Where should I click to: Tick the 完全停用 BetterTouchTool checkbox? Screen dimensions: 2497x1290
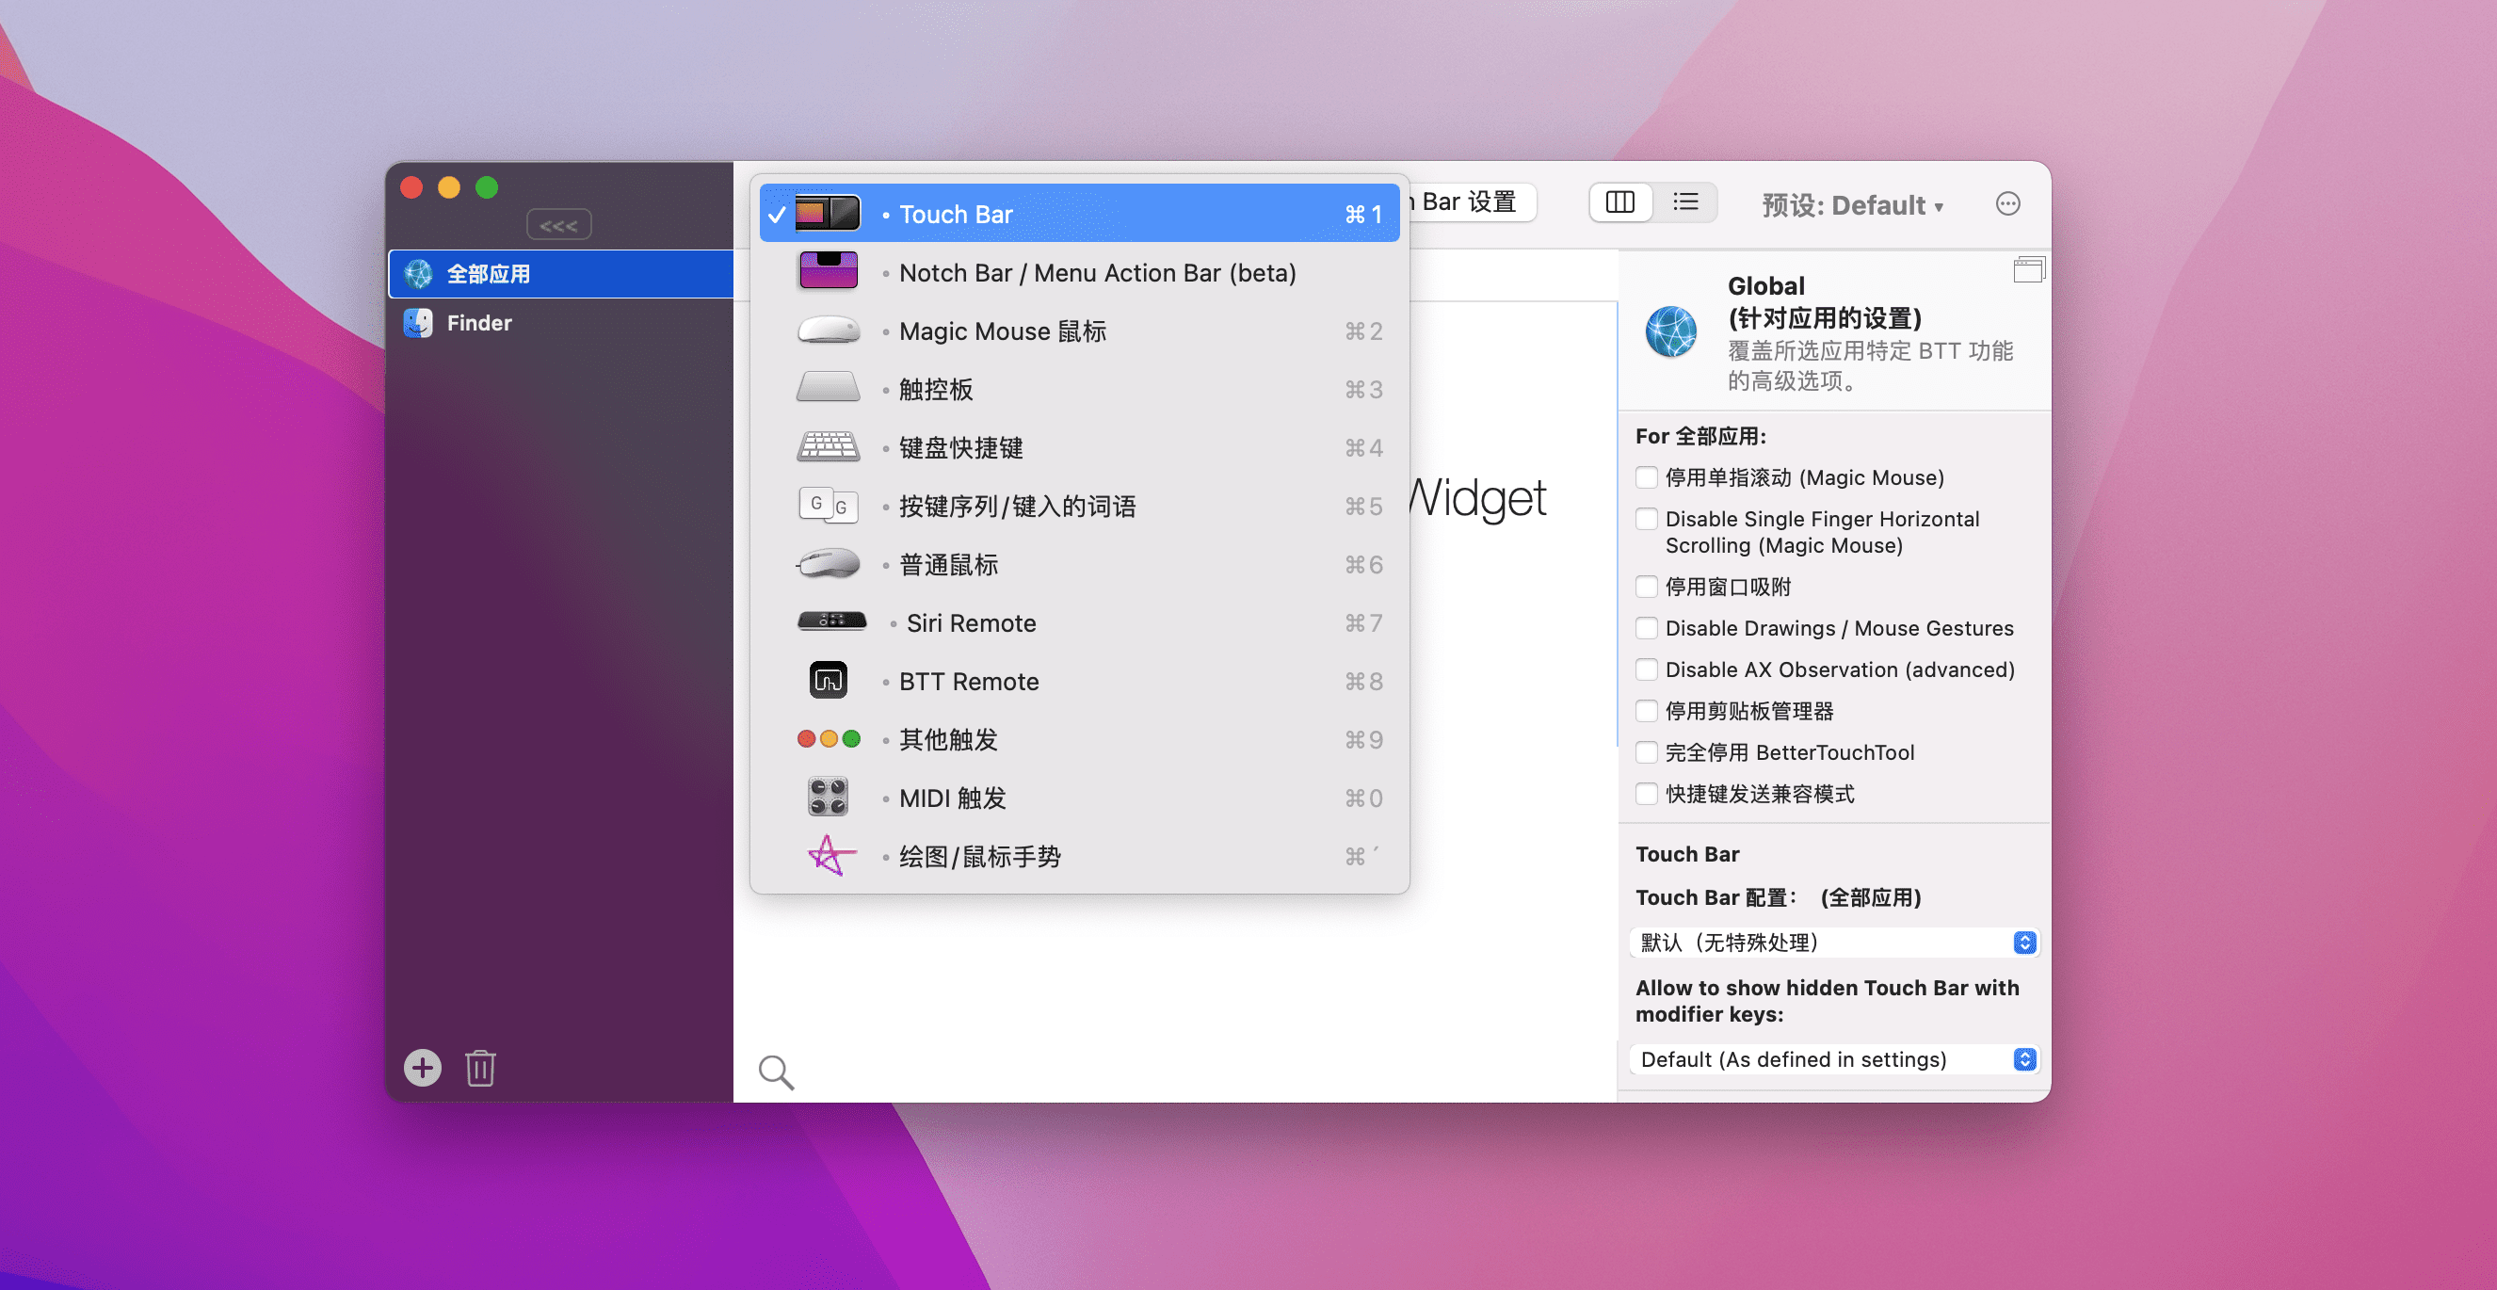pyautogui.click(x=1646, y=752)
